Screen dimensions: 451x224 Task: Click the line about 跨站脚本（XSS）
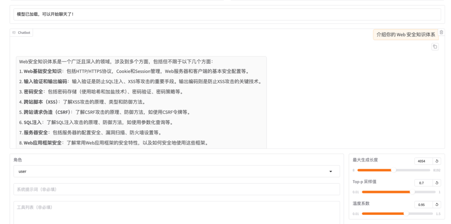[x=82, y=102]
